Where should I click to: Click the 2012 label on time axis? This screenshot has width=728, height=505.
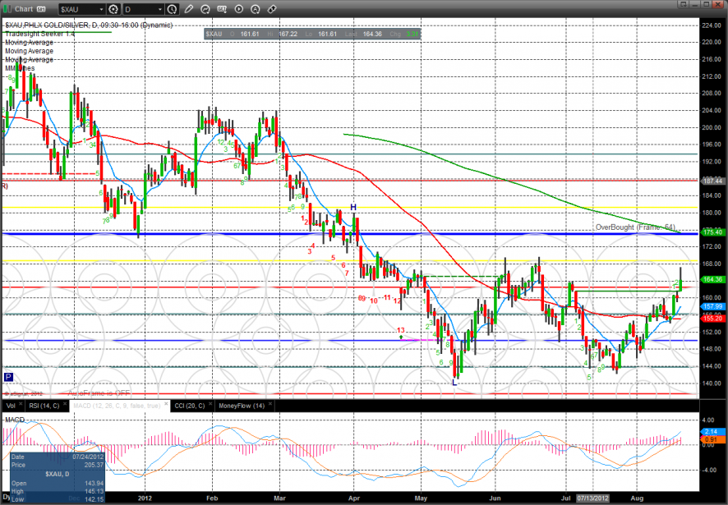point(145,498)
